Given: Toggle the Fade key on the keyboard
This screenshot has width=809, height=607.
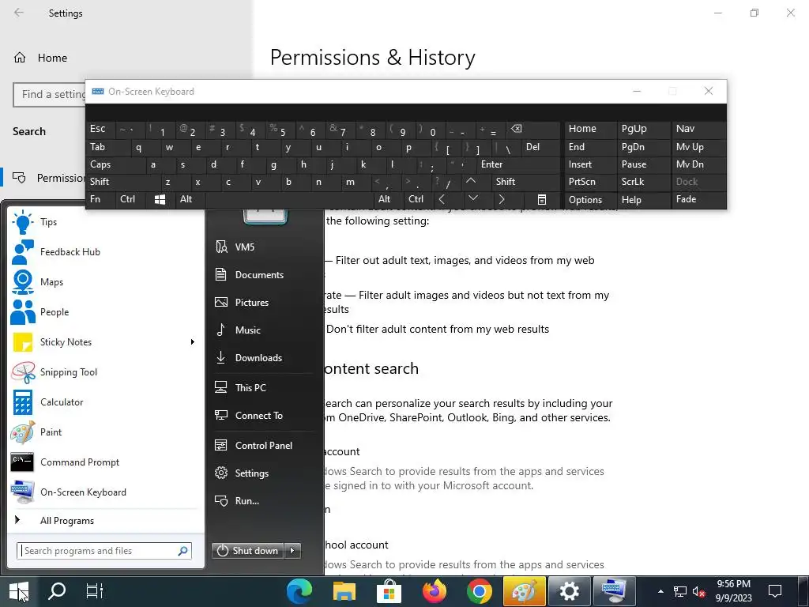Looking at the screenshot, I should click(x=698, y=199).
